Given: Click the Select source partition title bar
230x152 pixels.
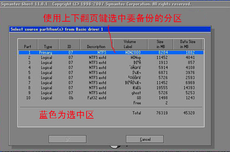Looking at the screenshot, I should [x=110, y=29].
